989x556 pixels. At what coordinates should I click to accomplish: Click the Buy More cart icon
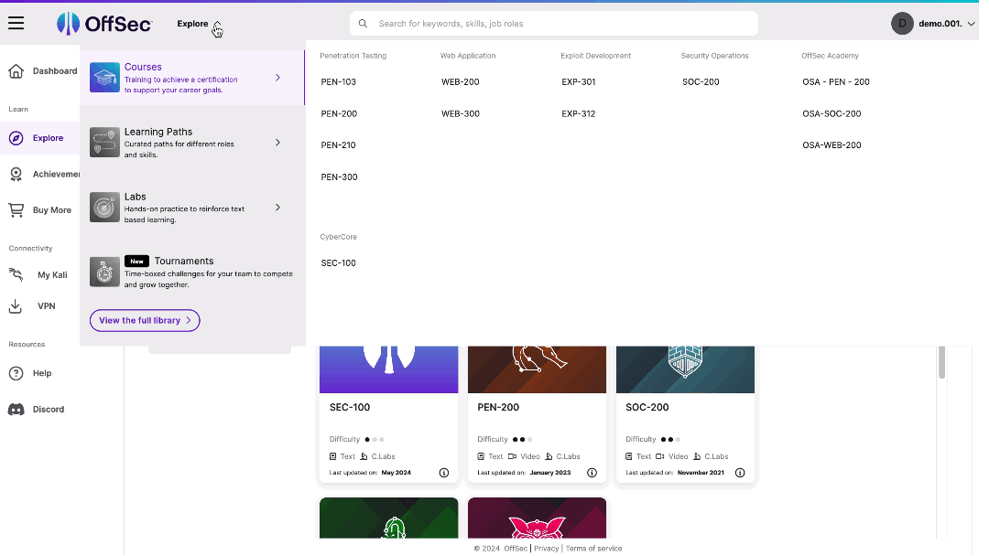(x=16, y=209)
